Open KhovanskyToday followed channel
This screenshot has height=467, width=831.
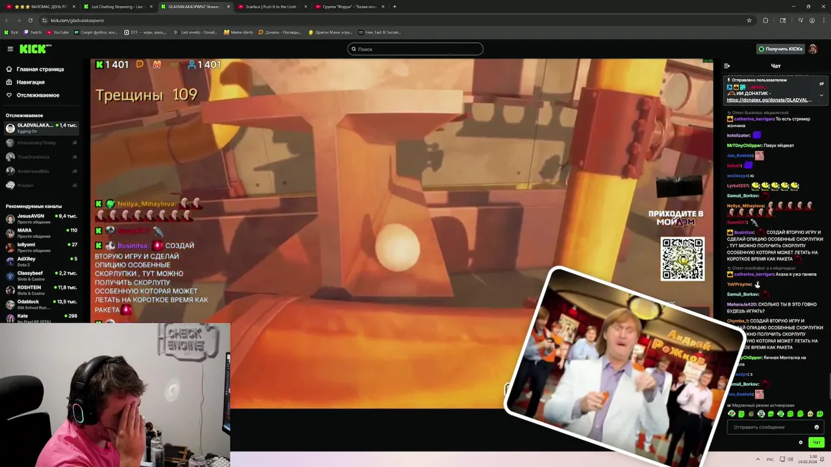(x=40, y=143)
